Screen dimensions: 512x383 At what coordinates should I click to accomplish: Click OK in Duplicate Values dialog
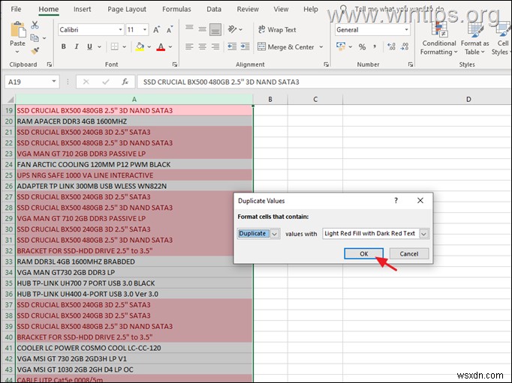(364, 254)
